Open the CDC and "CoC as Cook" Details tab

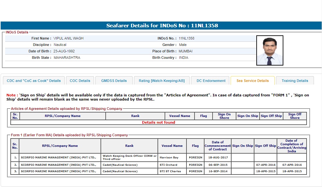[34, 81]
